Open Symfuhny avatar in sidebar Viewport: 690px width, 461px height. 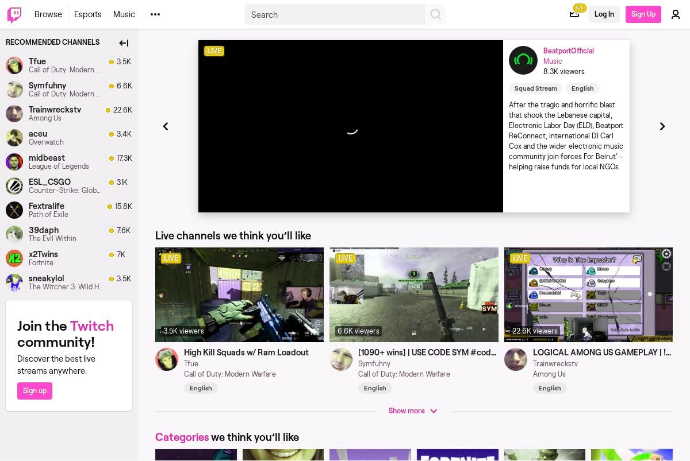click(14, 90)
